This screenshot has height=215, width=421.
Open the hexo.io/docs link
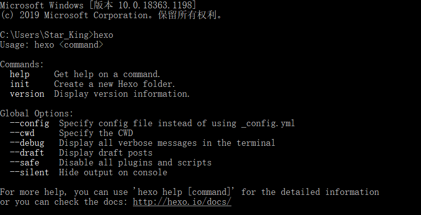182,202
